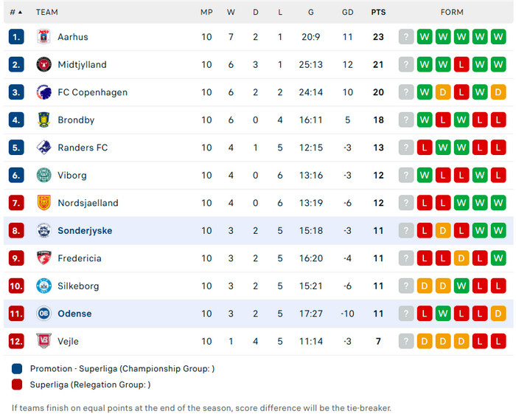Sort standings by GD column header
Image resolution: width=516 pixels, height=414 pixels.
[348, 13]
